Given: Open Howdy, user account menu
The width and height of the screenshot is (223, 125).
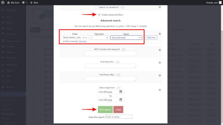Looking at the screenshot, I should point(214,2).
